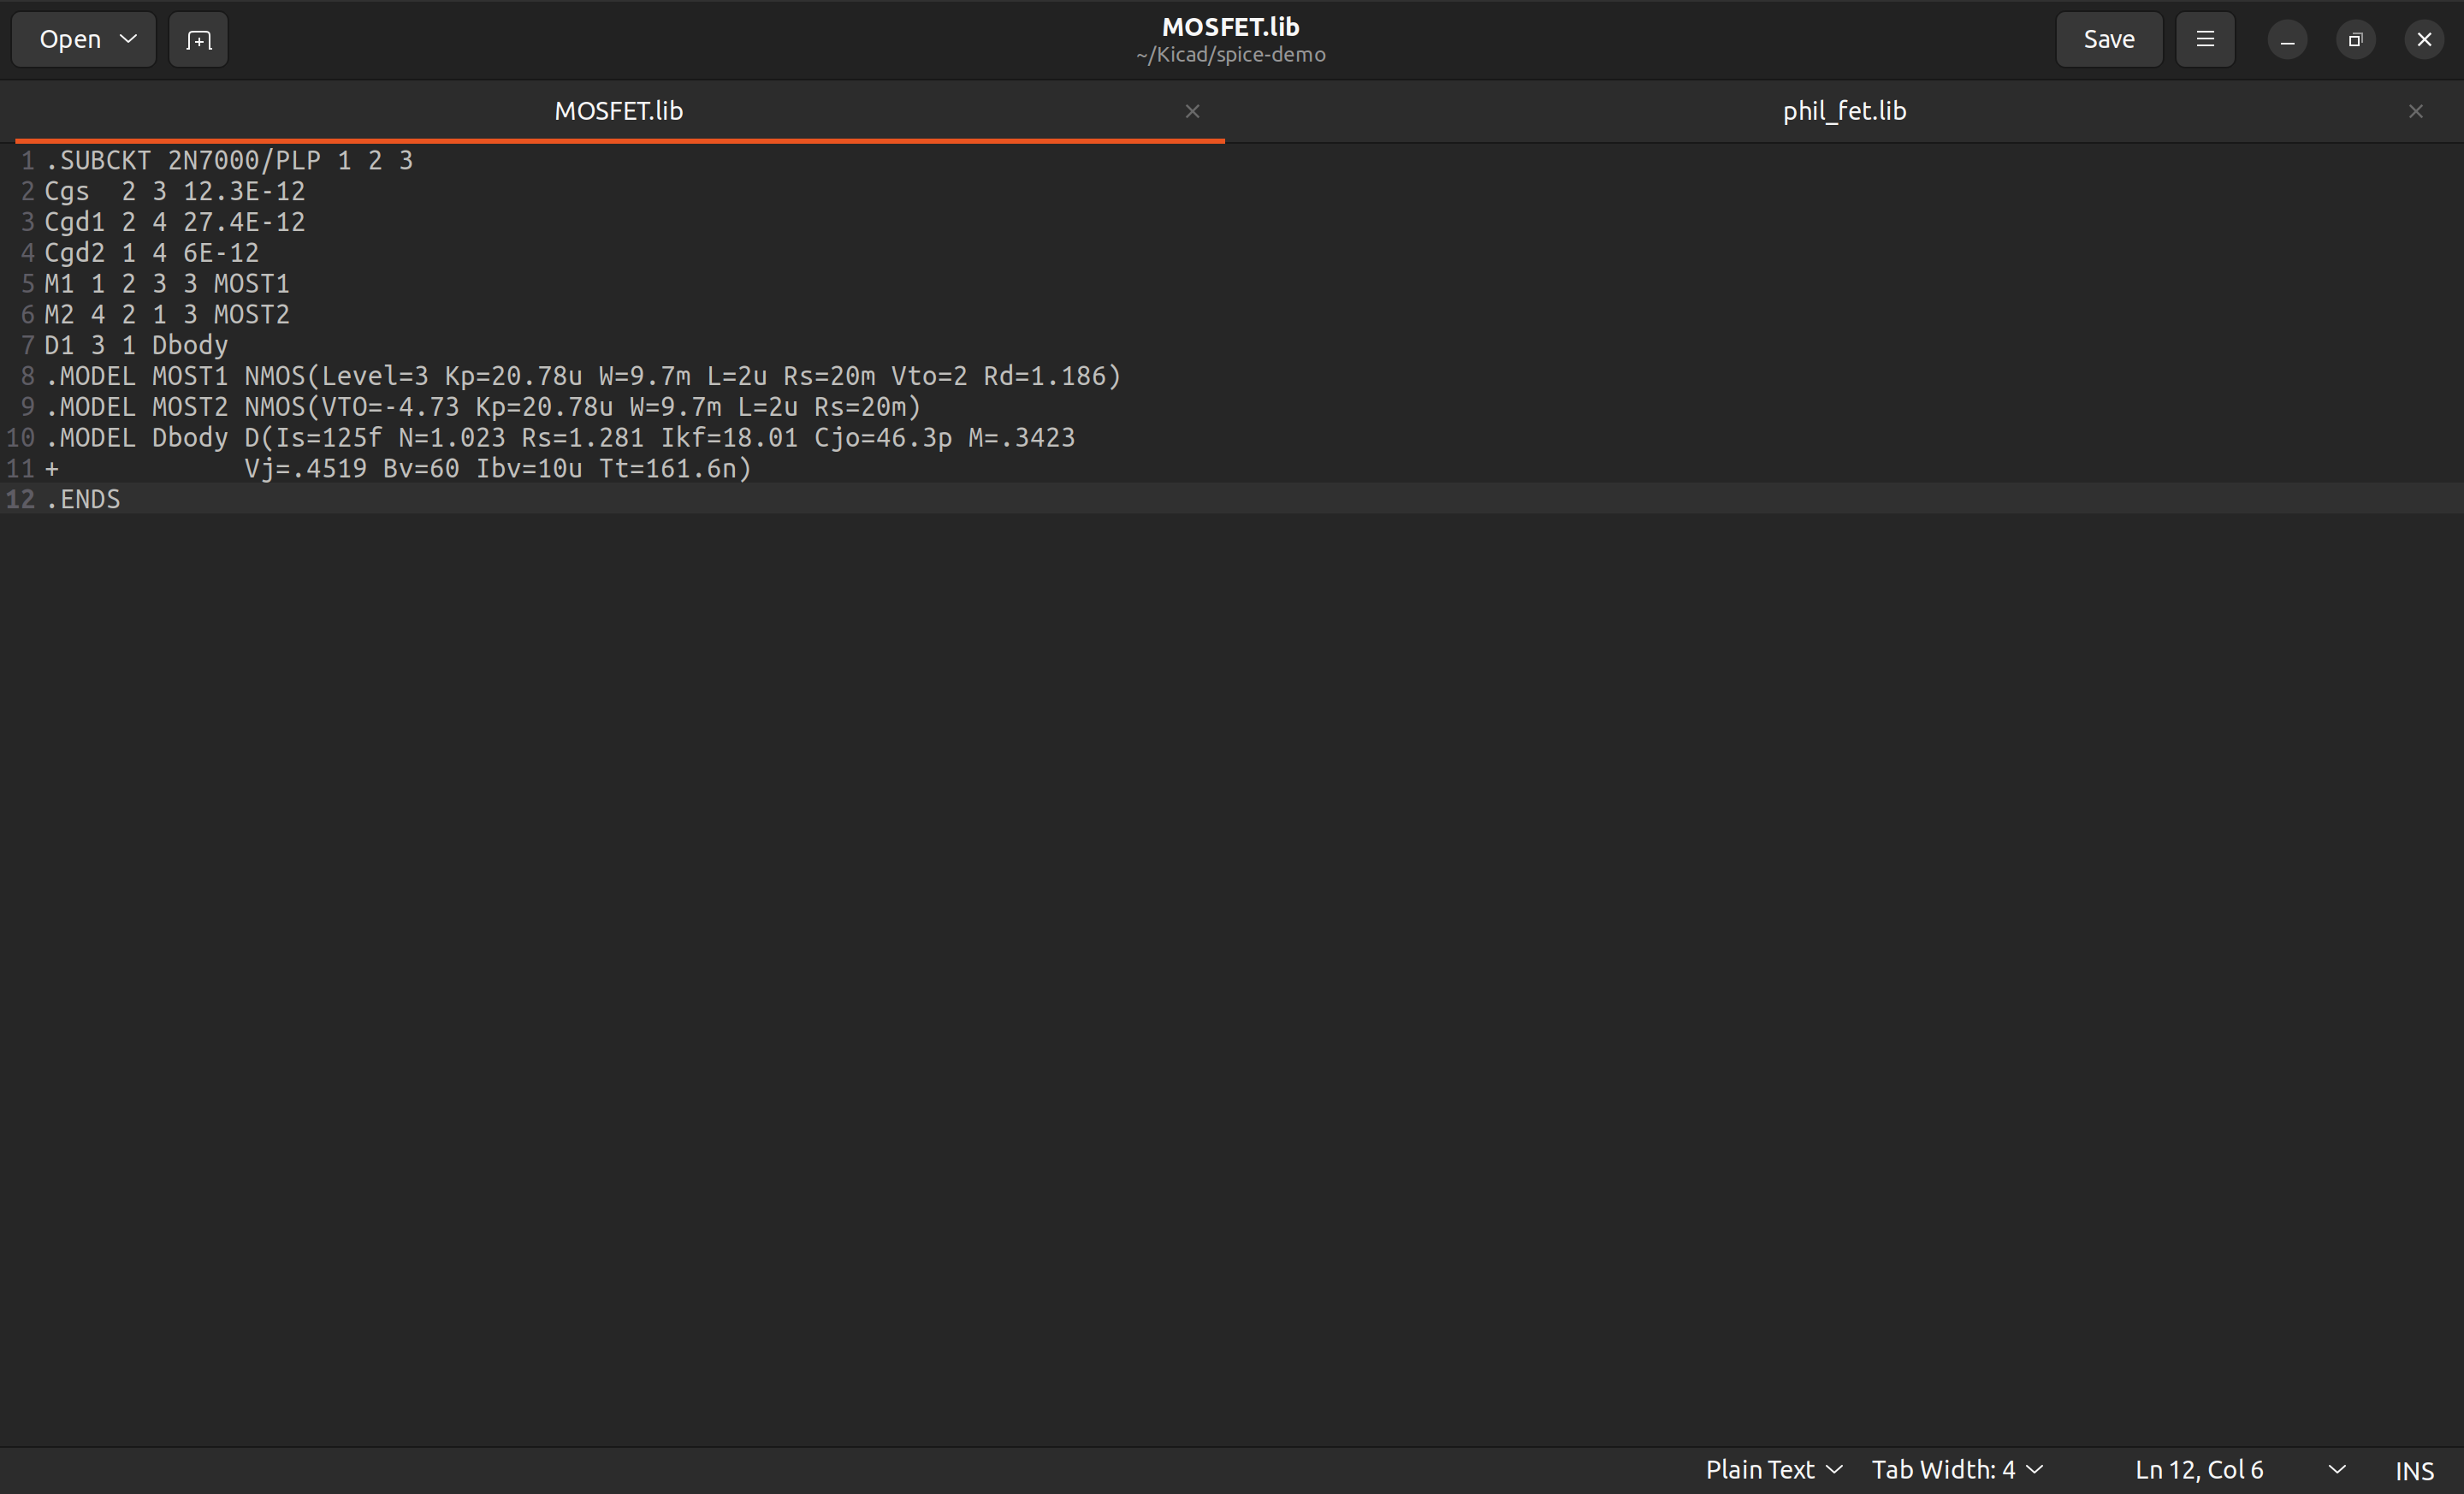Click line number 8 in gutter

coord(27,376)
